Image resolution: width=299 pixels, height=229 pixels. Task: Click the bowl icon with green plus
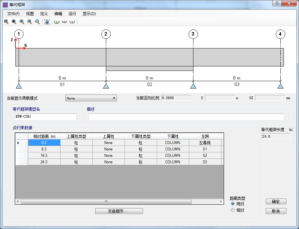pyautogui.click(x=57, y=22)
